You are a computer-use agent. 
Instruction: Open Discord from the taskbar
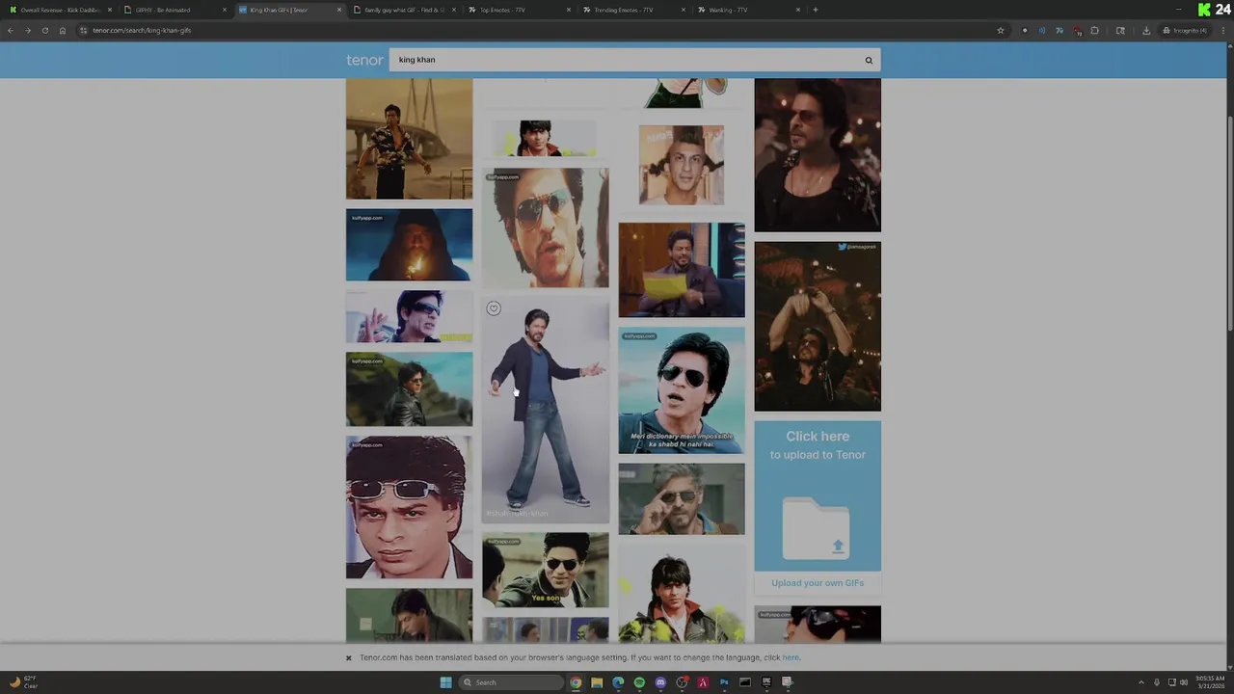pos(660,682)
